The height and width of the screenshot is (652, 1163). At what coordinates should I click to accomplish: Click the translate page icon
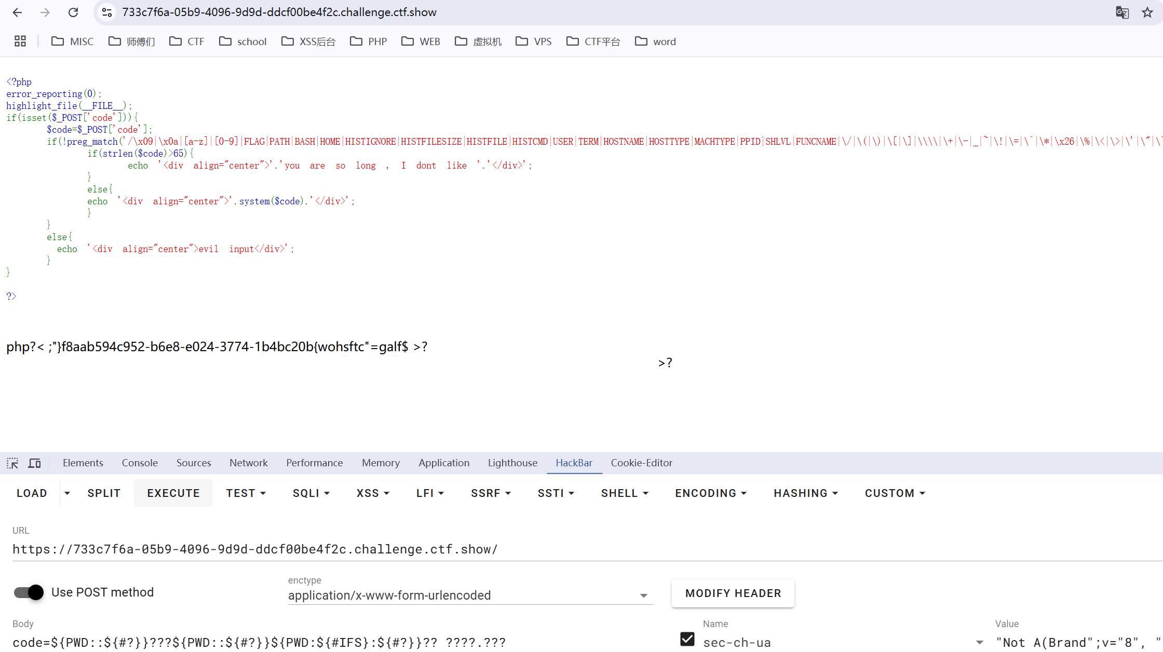tap(1122, 12)
